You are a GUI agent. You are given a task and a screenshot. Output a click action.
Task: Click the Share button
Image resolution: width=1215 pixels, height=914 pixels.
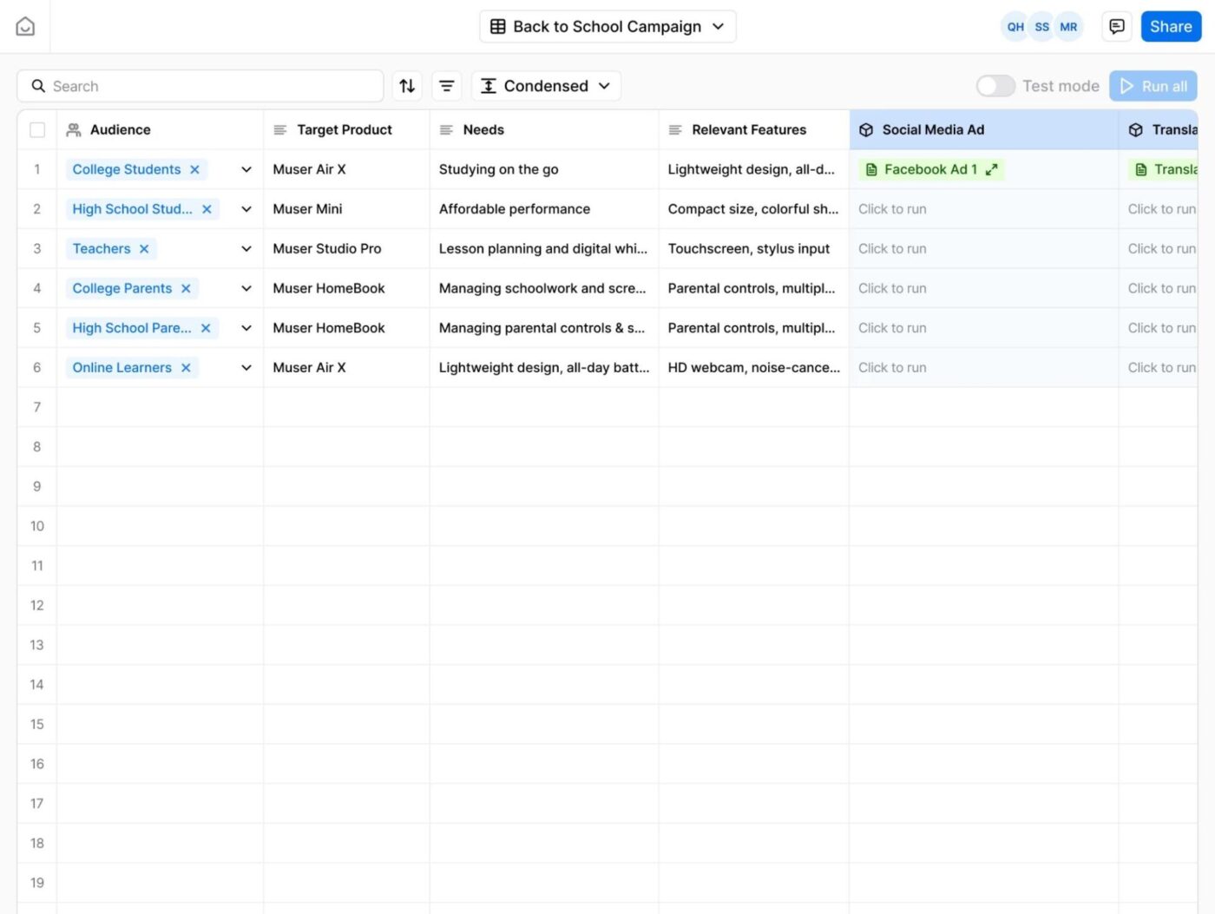(x=1170, y=26)
